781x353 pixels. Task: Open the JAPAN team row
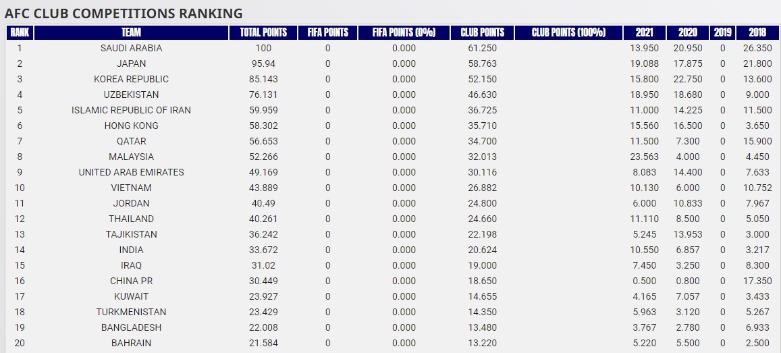tap(131, 63)
